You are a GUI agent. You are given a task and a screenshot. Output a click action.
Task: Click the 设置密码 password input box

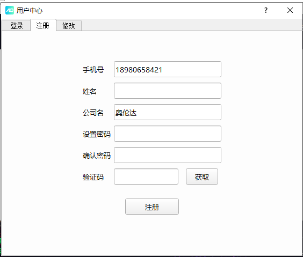click(167, 134)
